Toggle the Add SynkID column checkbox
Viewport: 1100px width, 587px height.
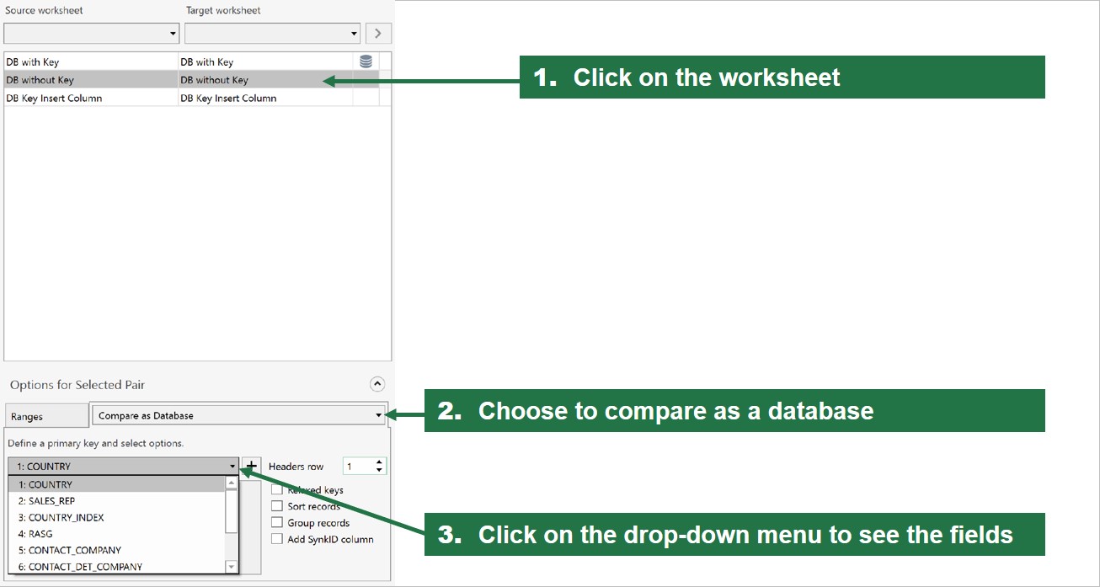(x=276, y=539)
